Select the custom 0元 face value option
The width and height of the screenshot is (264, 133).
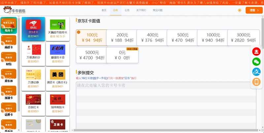pos(122,55)
